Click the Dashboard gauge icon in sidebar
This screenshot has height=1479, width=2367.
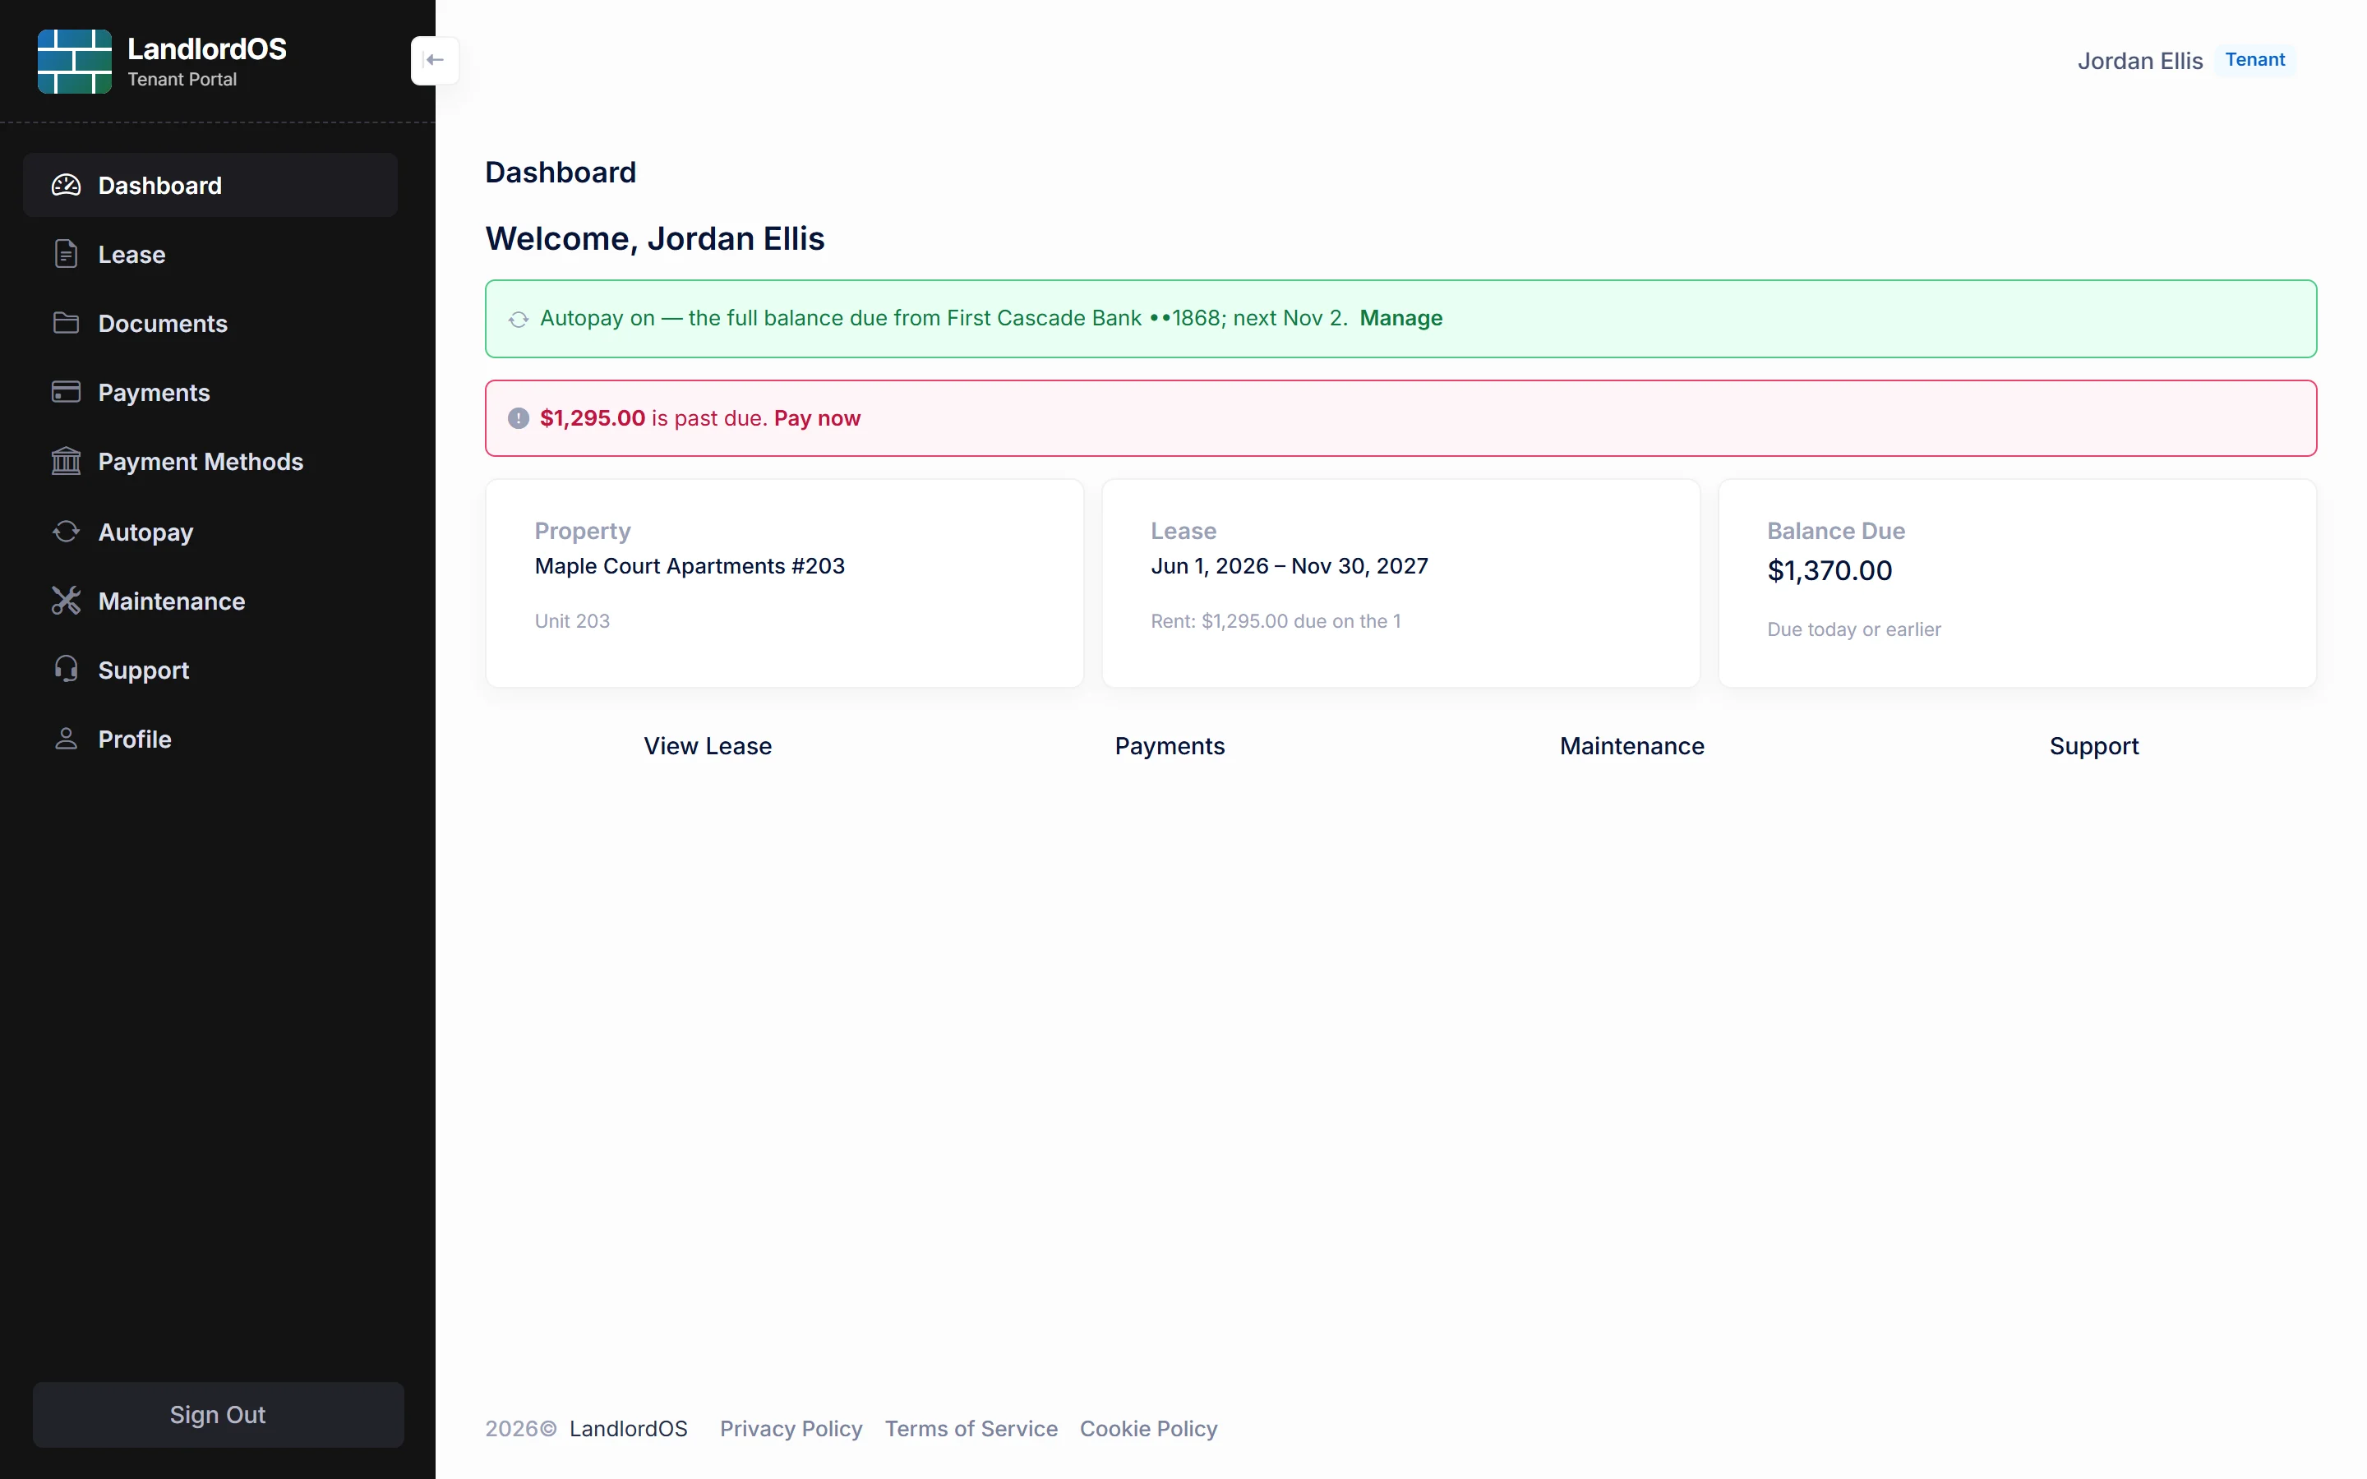[66, 185]
